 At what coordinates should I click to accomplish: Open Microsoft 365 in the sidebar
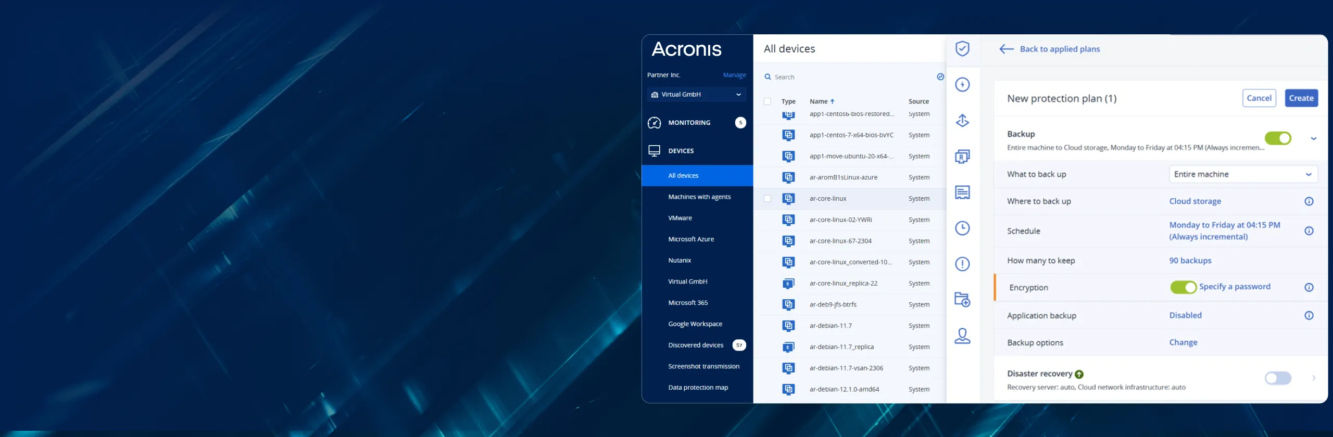click(687, 303)
